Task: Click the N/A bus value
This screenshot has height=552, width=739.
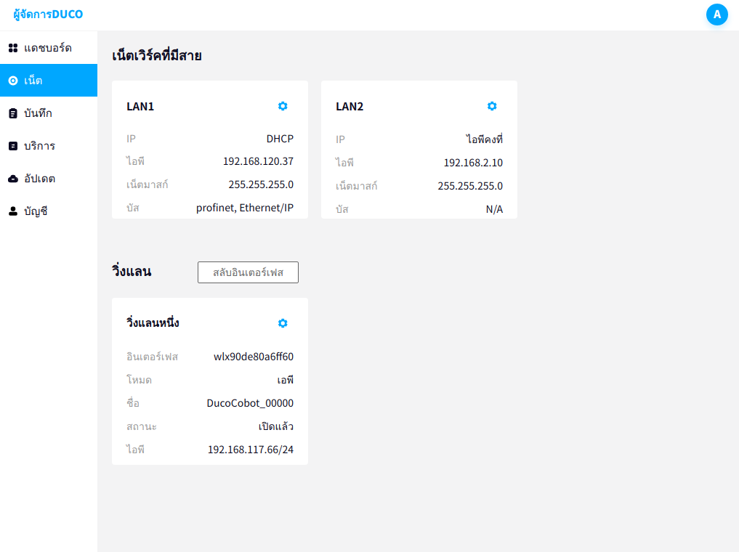Action: point(494,209)
